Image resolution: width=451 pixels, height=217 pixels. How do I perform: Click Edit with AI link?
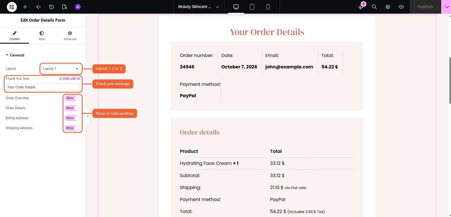[69, 79]
